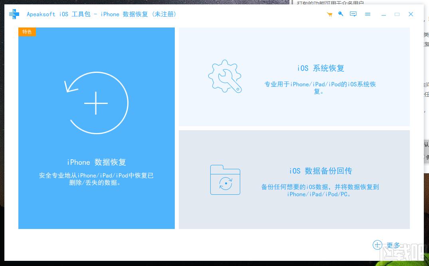Click the plus circle icon beside 更多
Screen dimensions: 429x266
point(377,245)
